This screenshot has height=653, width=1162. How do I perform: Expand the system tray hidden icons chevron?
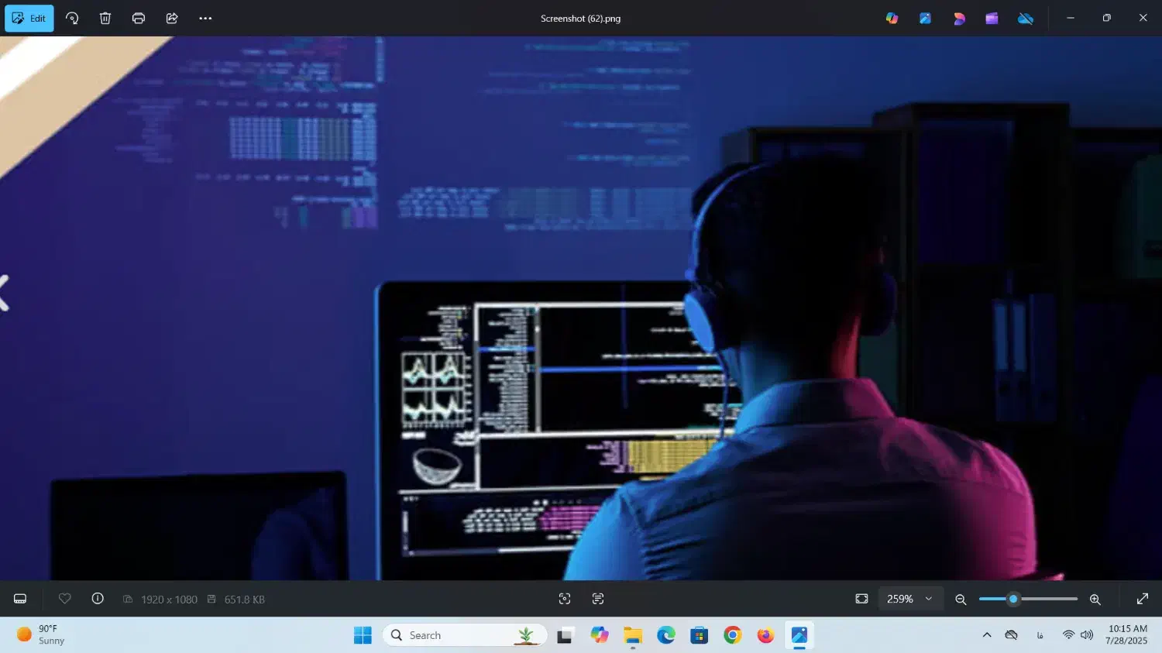tap(987, 635)
